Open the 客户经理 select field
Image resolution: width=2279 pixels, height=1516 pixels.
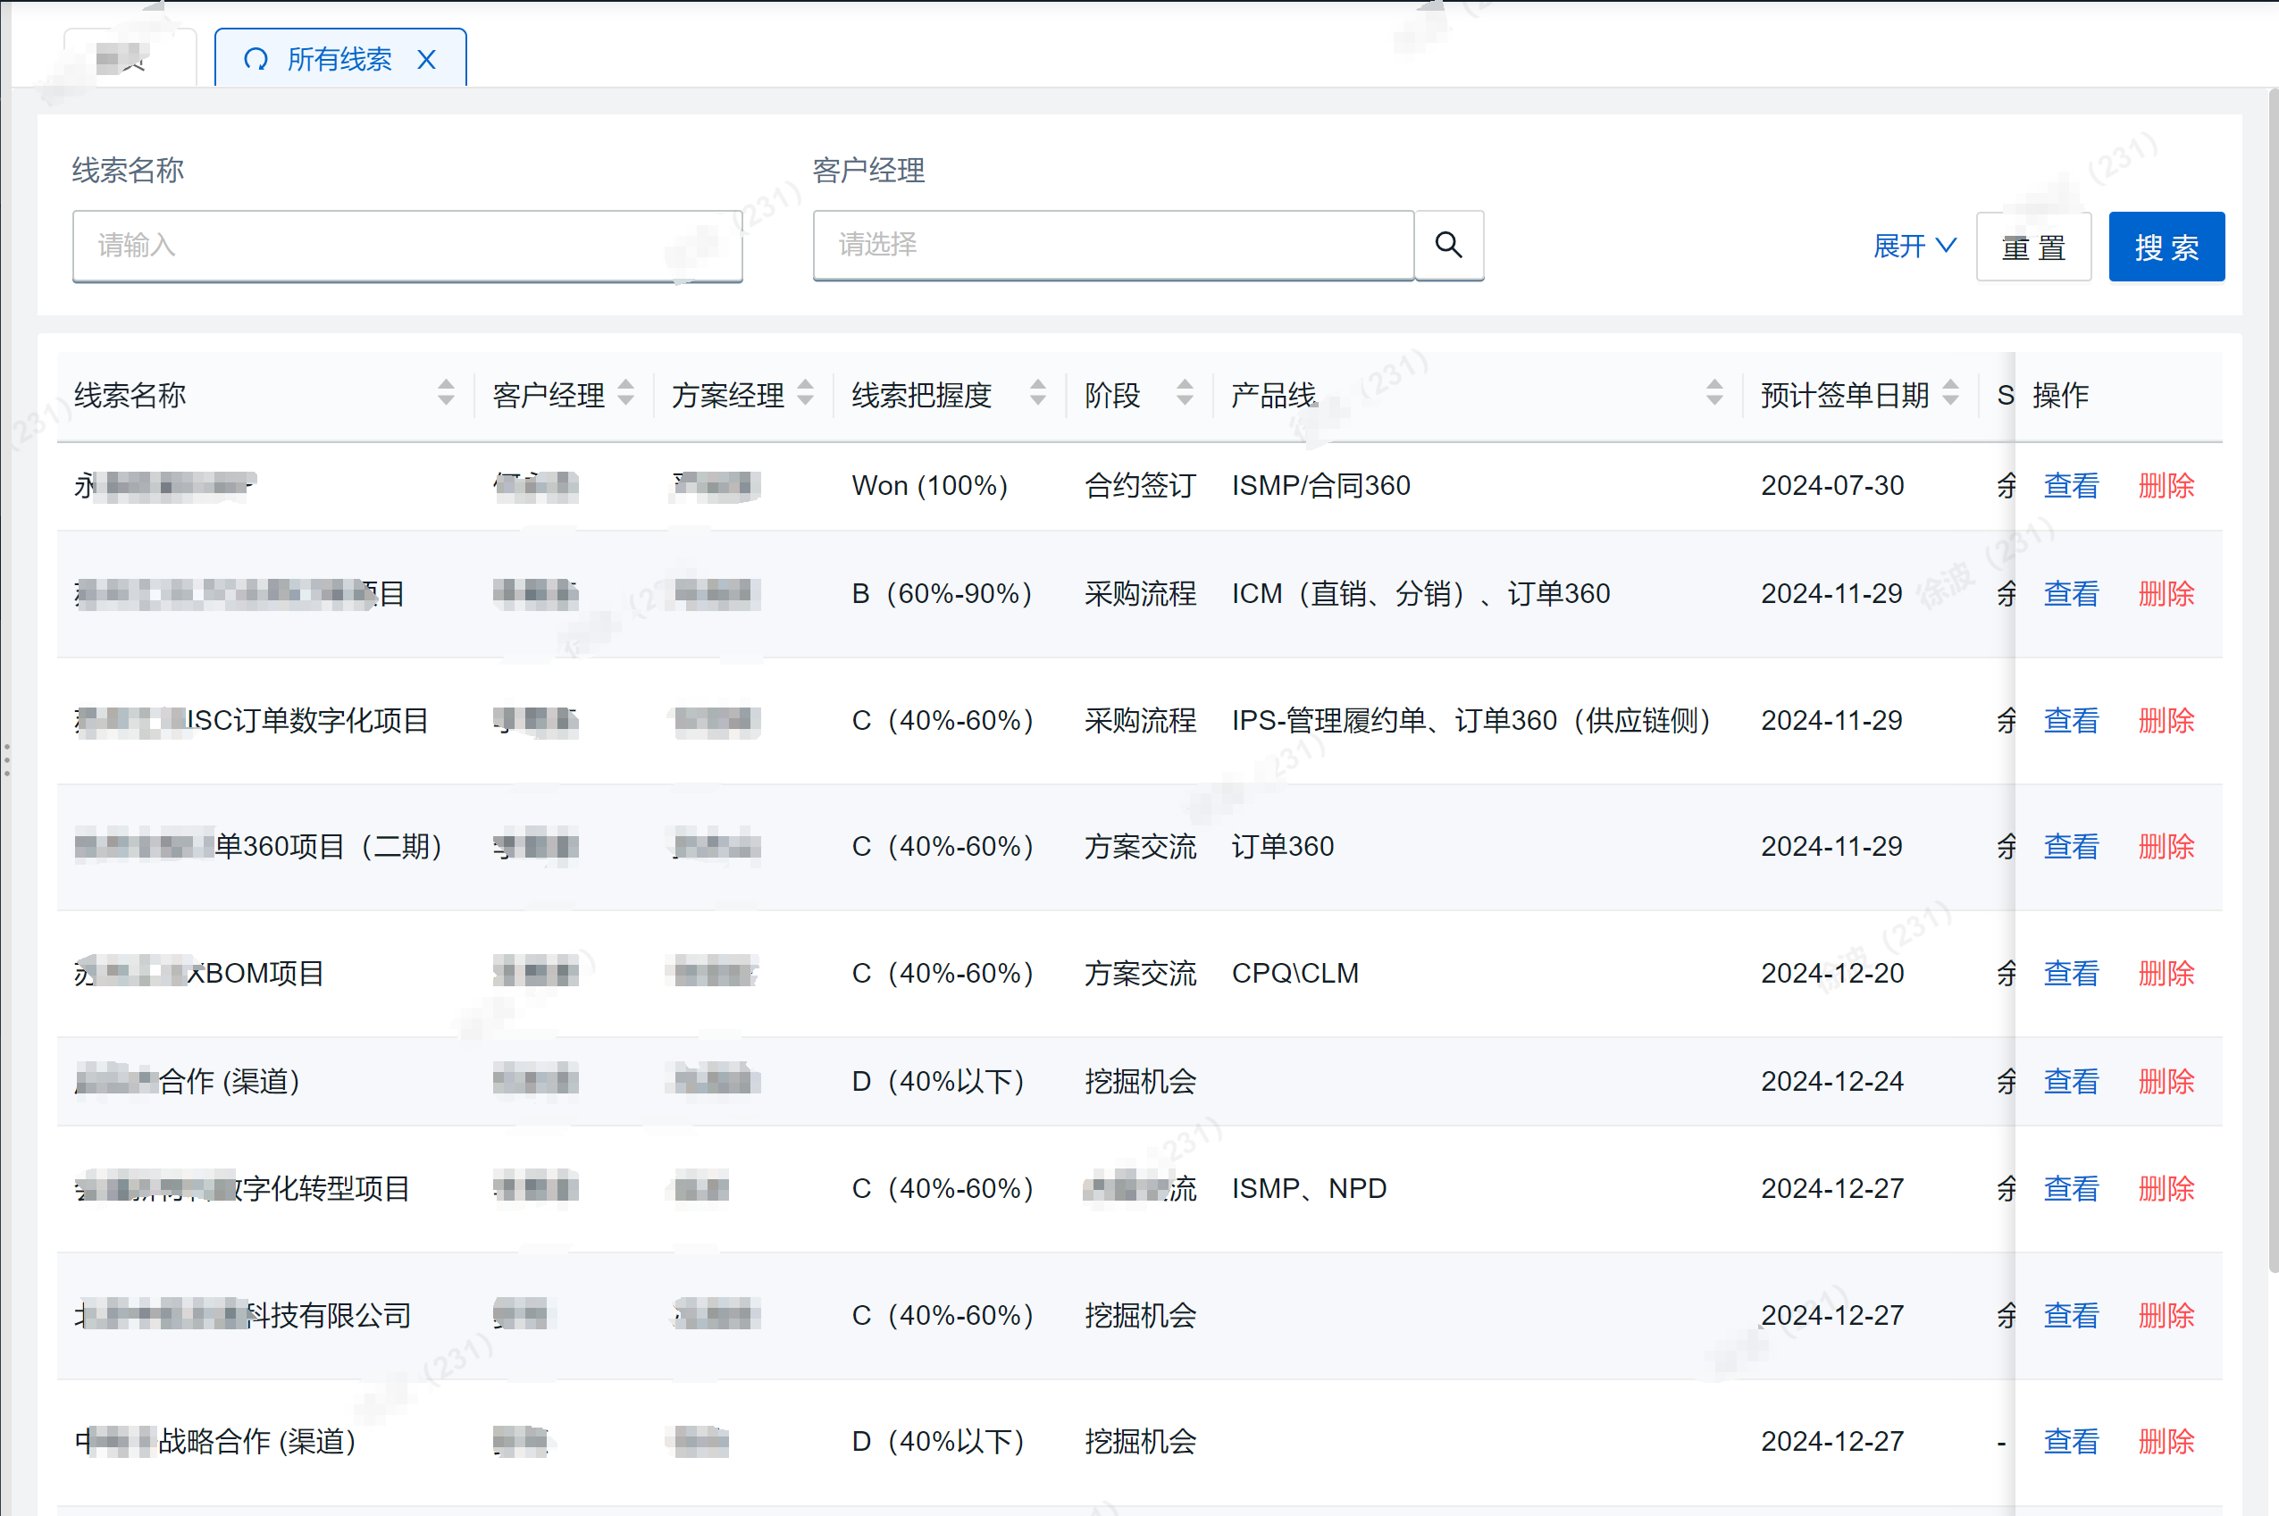click(x=1113, y=245)
